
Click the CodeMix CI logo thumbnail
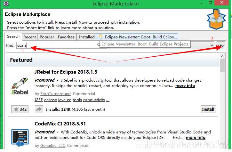pyautogui.click(x=20, y=138)
